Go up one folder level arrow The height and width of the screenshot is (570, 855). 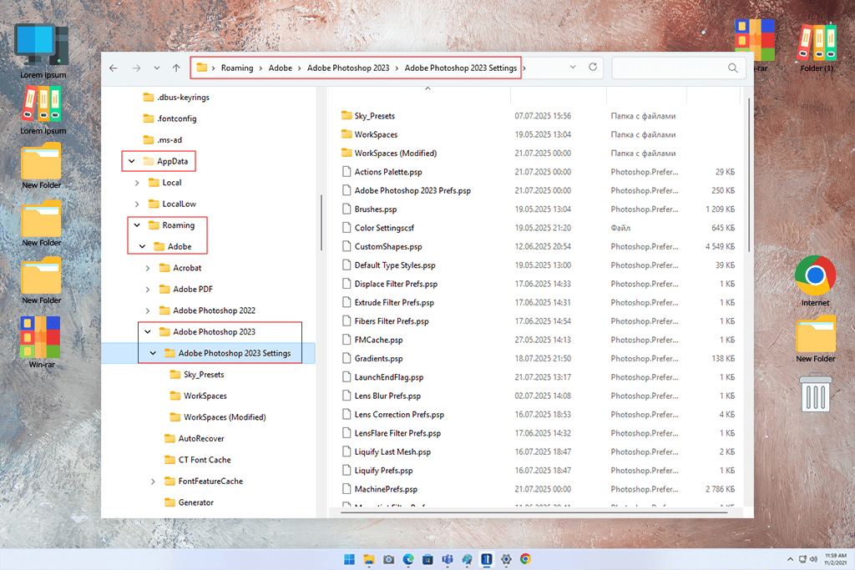[176, 68]
